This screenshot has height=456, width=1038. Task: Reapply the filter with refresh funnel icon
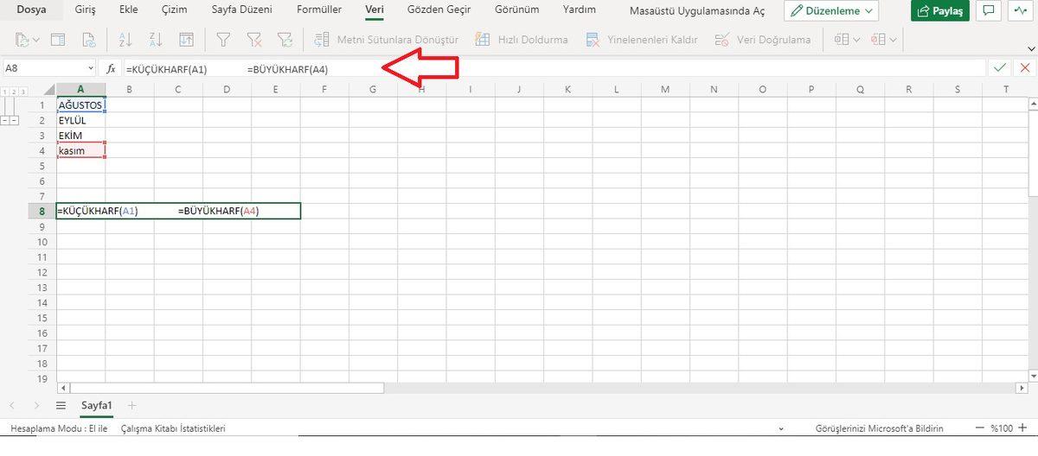[x=284, y=40]
